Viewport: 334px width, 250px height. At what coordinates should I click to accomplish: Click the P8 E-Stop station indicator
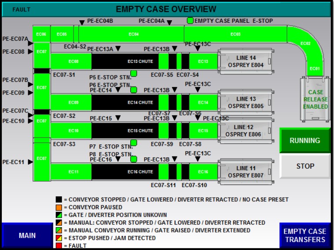tap(134, 159)
